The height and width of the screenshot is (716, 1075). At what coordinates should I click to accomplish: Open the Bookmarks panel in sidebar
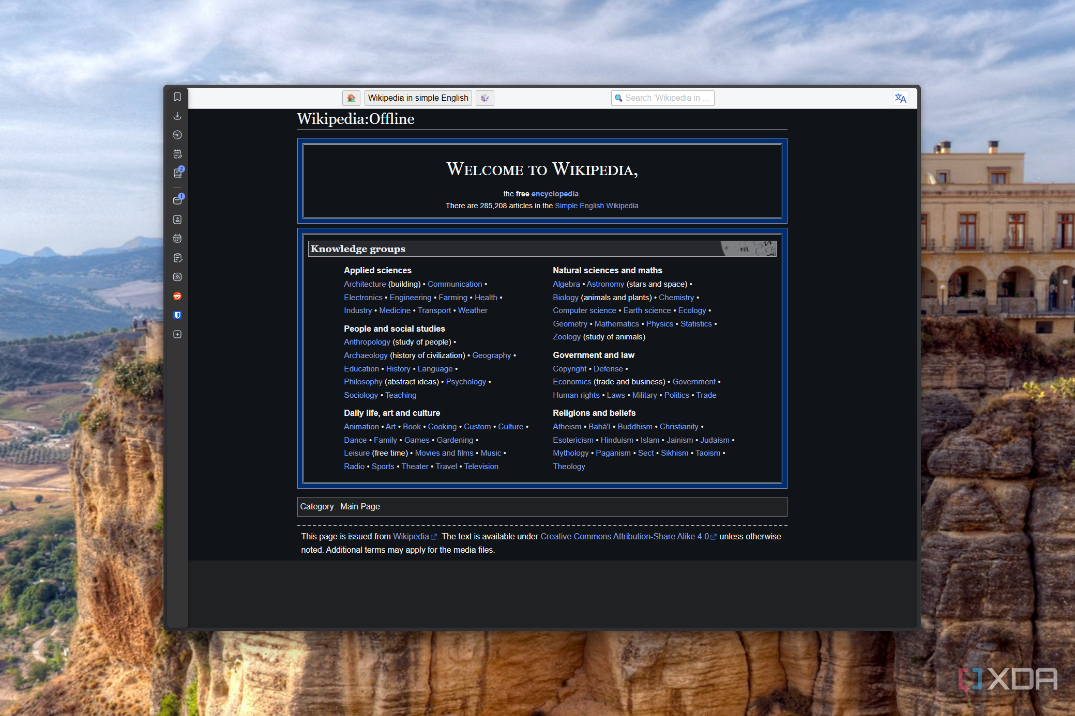pos(177,97)
